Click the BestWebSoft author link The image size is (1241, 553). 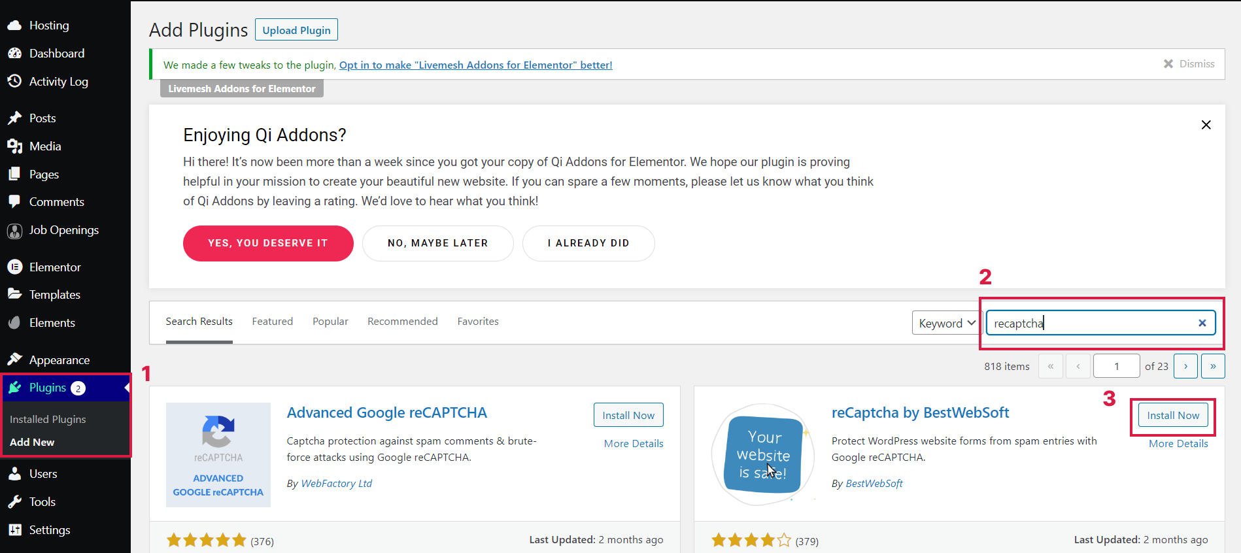click(874, 484)
